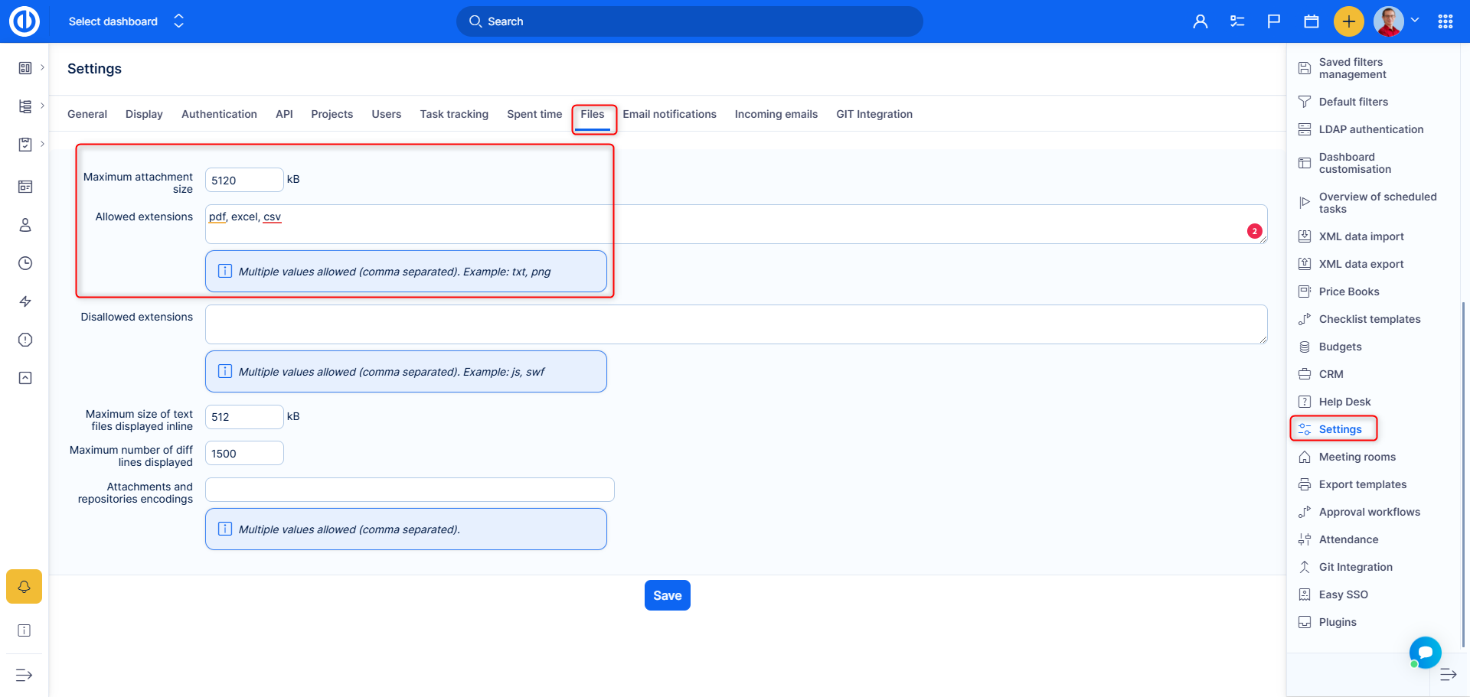Click the Save button
The height and width of the screenshot is (697, 1470).
667,595
